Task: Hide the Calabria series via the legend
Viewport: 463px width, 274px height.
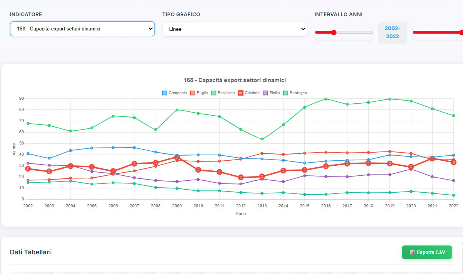Action: click(x=249, y=93)
